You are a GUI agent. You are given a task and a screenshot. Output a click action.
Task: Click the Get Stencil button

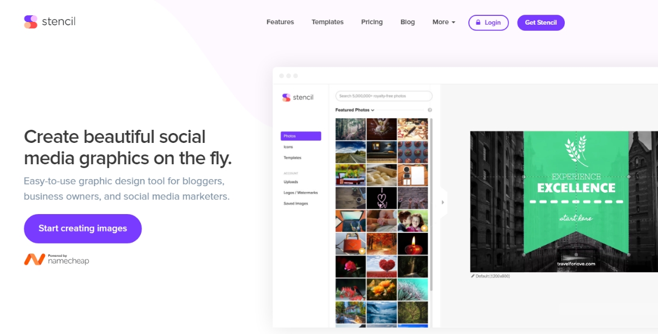point(541,22)
